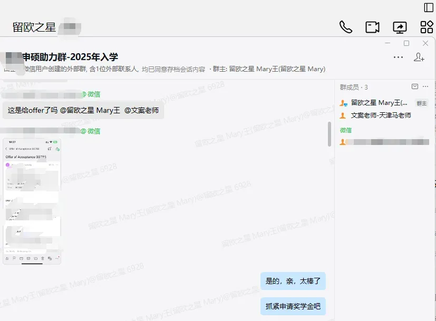Click the 群成员 · 3 header
This screenshot has width=436, height=321.
coord(354,87)
